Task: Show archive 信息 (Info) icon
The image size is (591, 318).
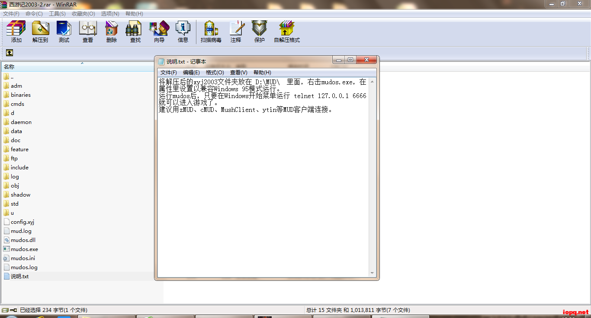Action: pos(183,31)
